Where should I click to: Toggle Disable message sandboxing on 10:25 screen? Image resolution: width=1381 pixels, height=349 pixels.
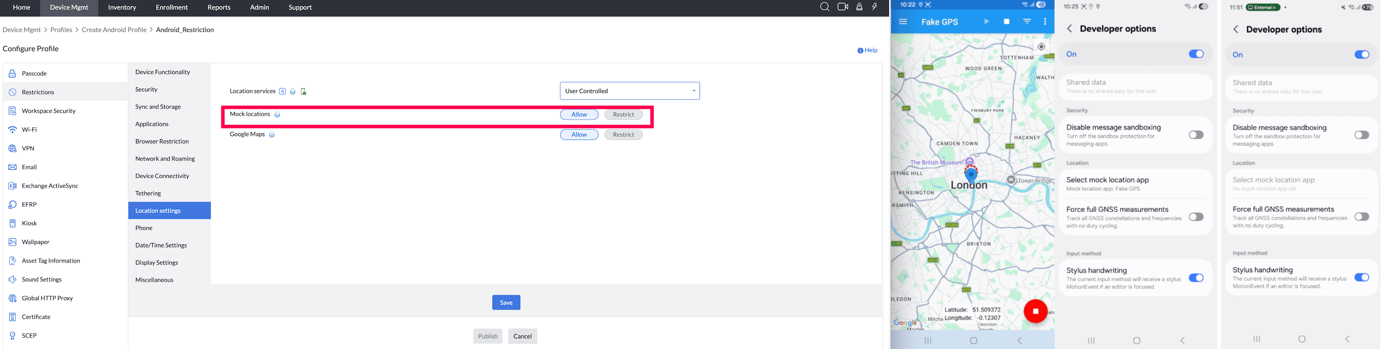click(x=1196, y=135)
